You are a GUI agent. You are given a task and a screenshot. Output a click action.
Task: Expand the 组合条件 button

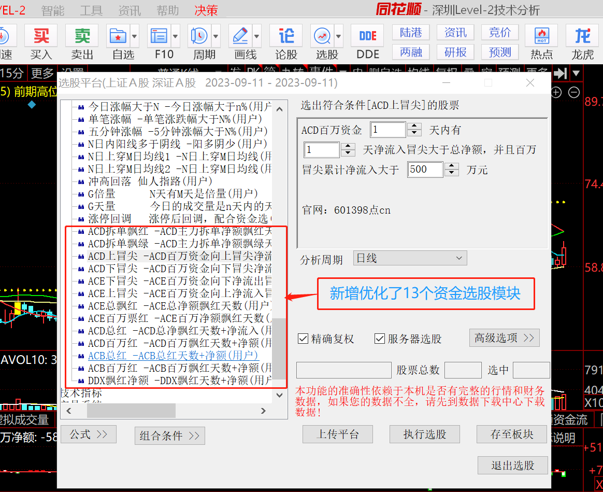(169, 436)
